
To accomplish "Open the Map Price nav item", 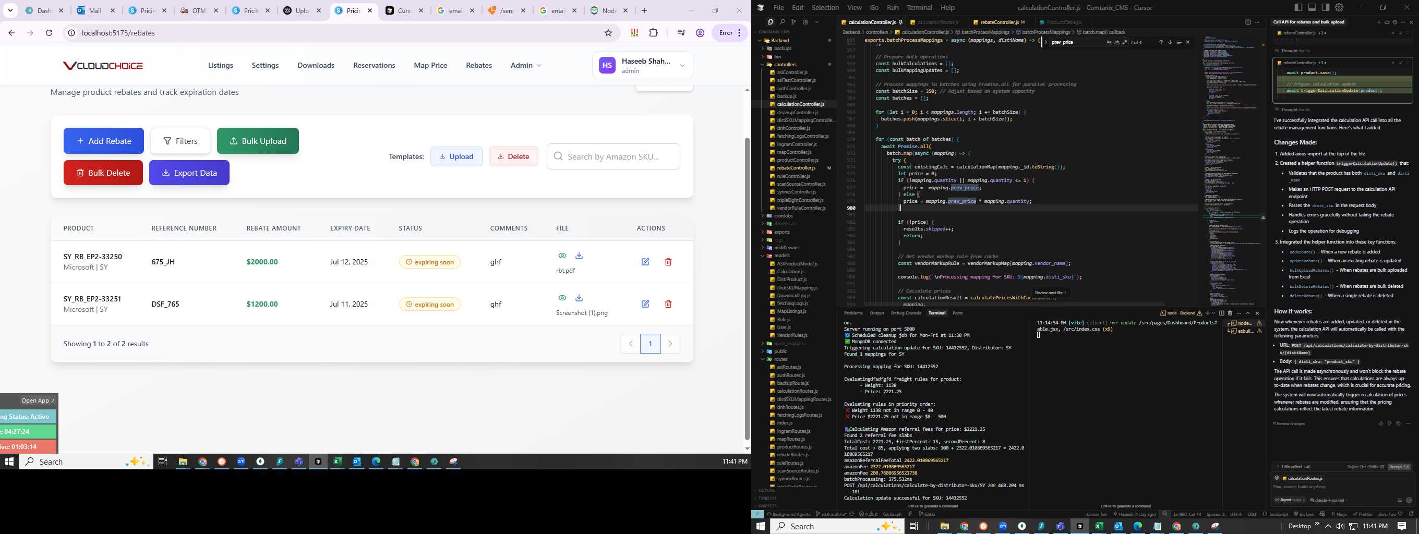I will click(x=430, y=65).
